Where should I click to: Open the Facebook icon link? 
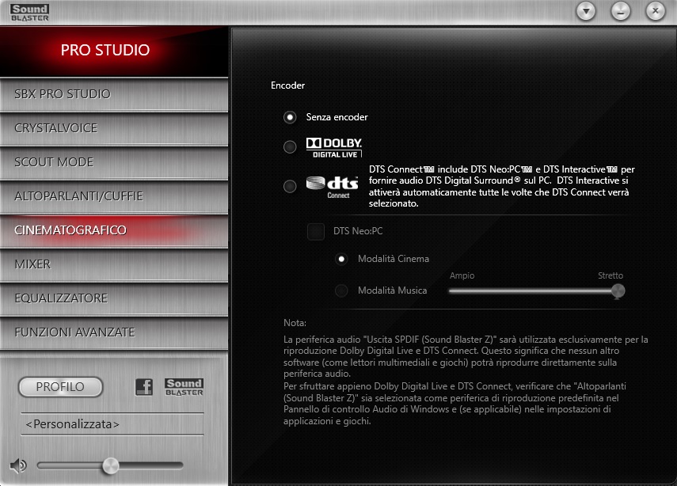click(x=144, y=387)
